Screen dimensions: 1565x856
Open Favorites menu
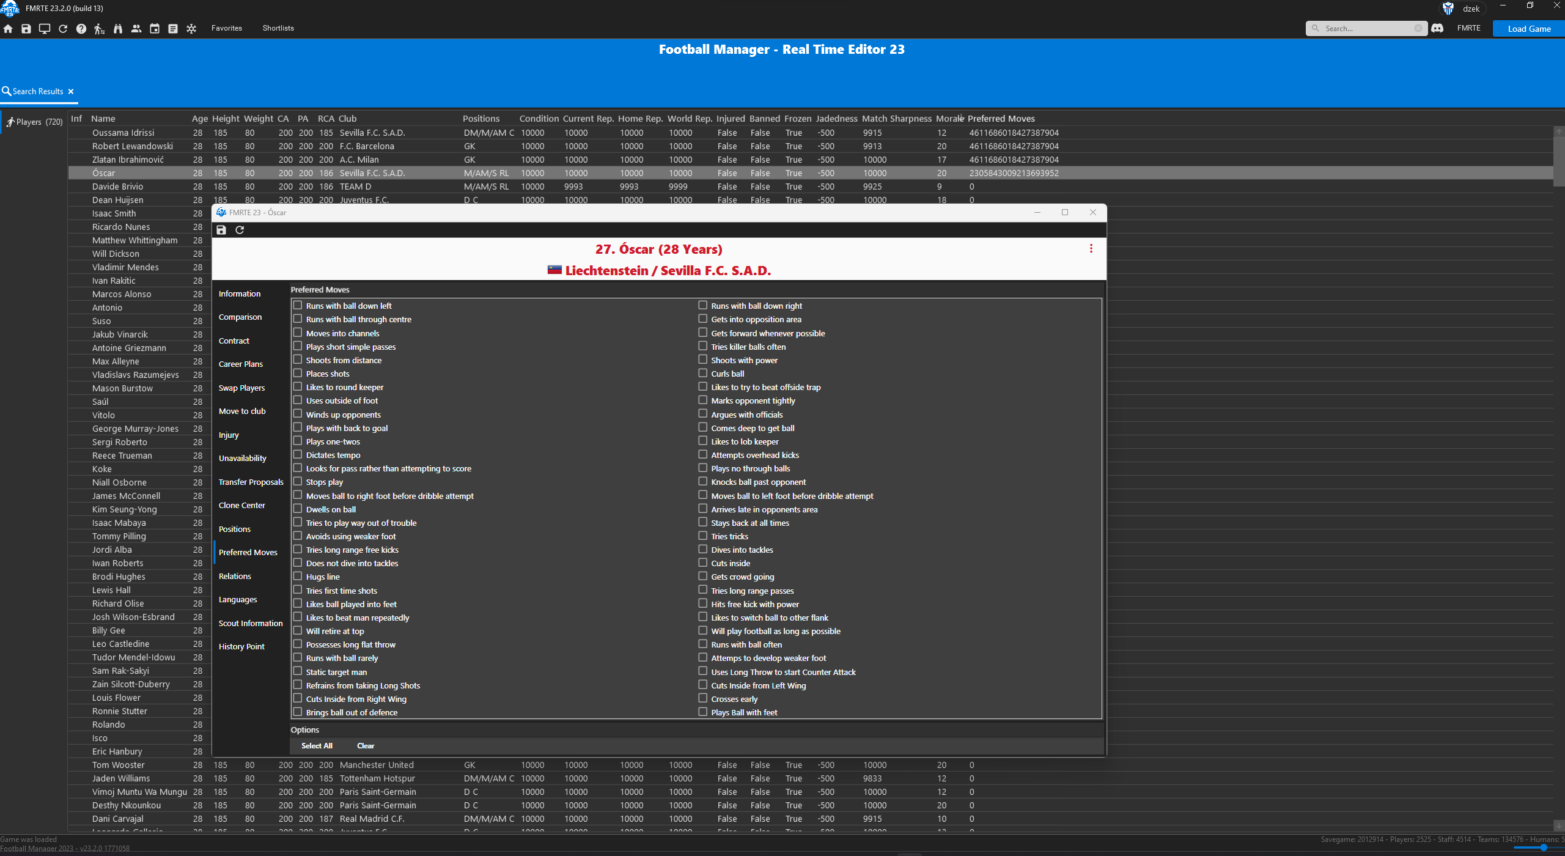click(227, 28)
